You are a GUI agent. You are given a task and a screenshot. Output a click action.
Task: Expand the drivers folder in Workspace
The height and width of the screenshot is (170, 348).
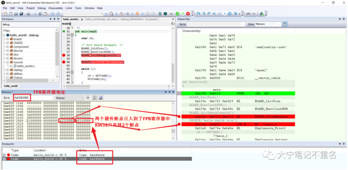[7, 58]
